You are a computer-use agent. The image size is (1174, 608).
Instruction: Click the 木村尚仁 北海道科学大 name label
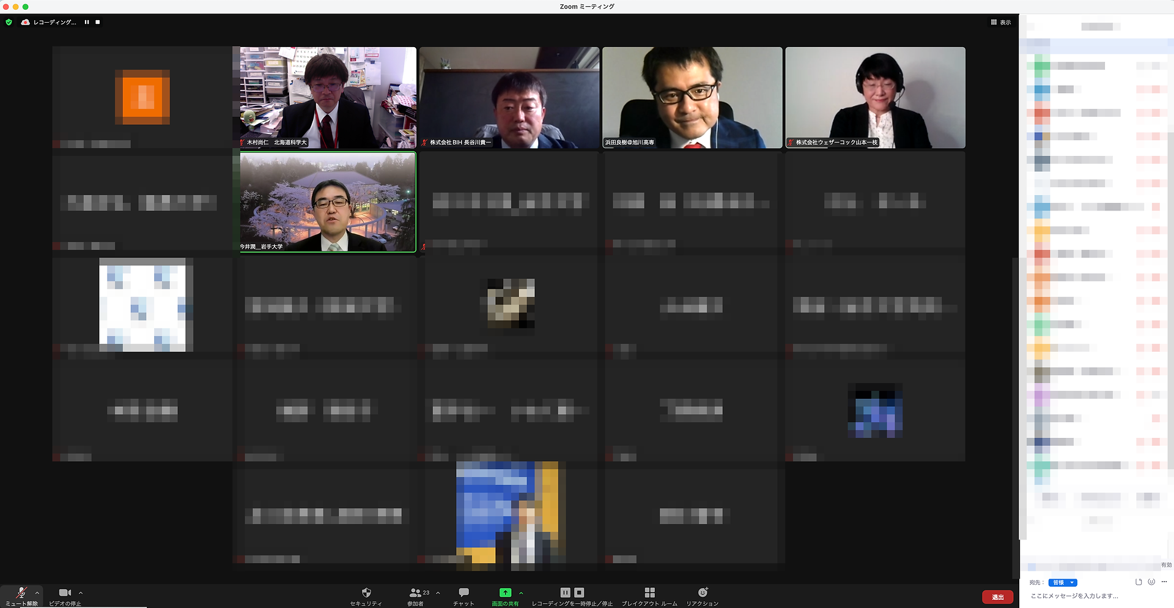[x=277, y=143]
